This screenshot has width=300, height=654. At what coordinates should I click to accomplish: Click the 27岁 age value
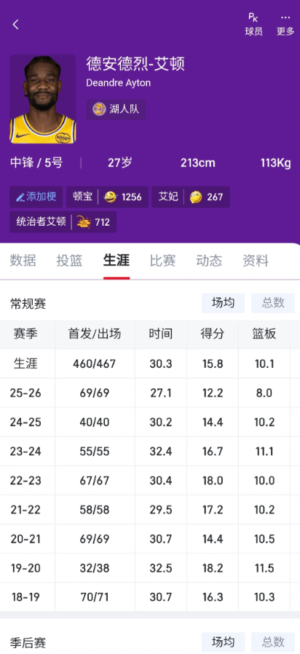[119, 162]
